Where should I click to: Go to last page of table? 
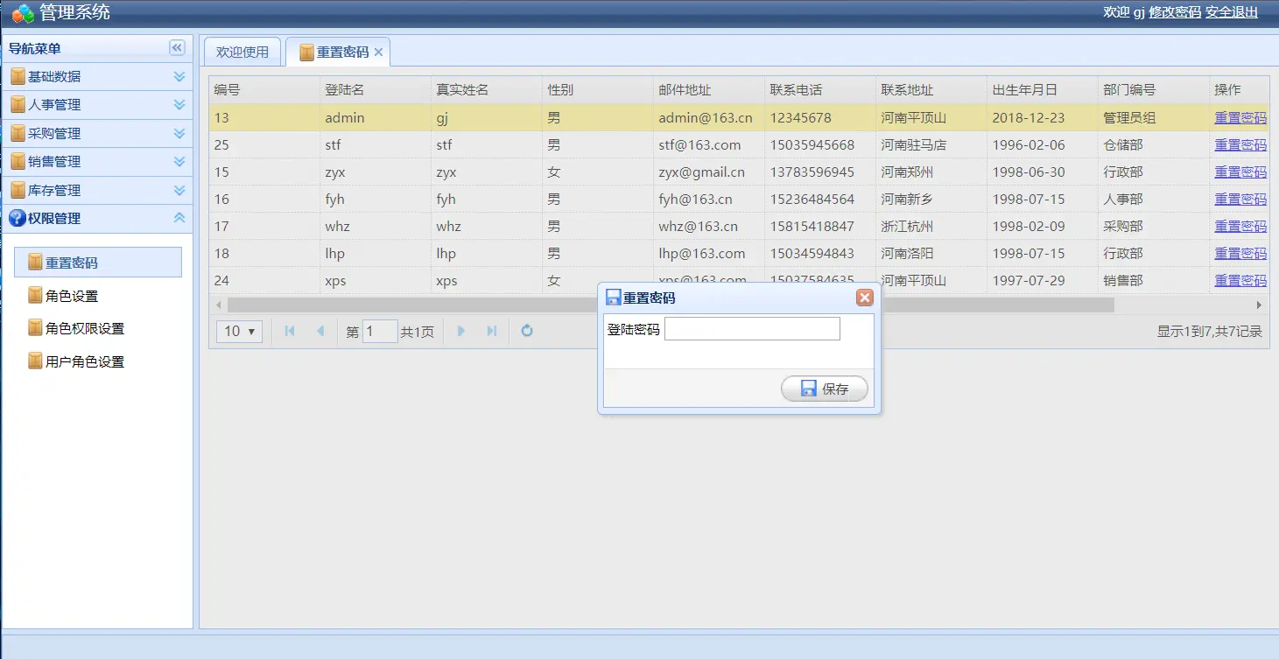pos(492,331)
